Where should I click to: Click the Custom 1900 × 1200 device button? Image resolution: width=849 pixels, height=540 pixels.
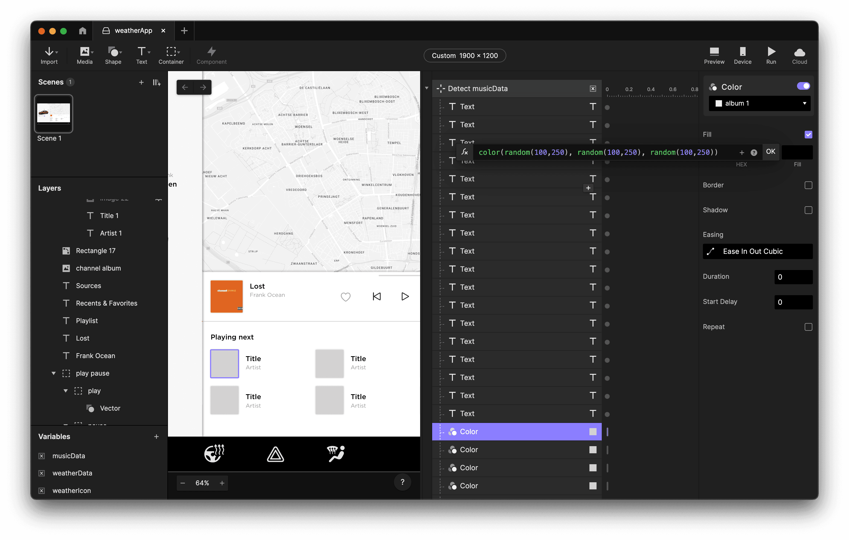coord(464,56)
